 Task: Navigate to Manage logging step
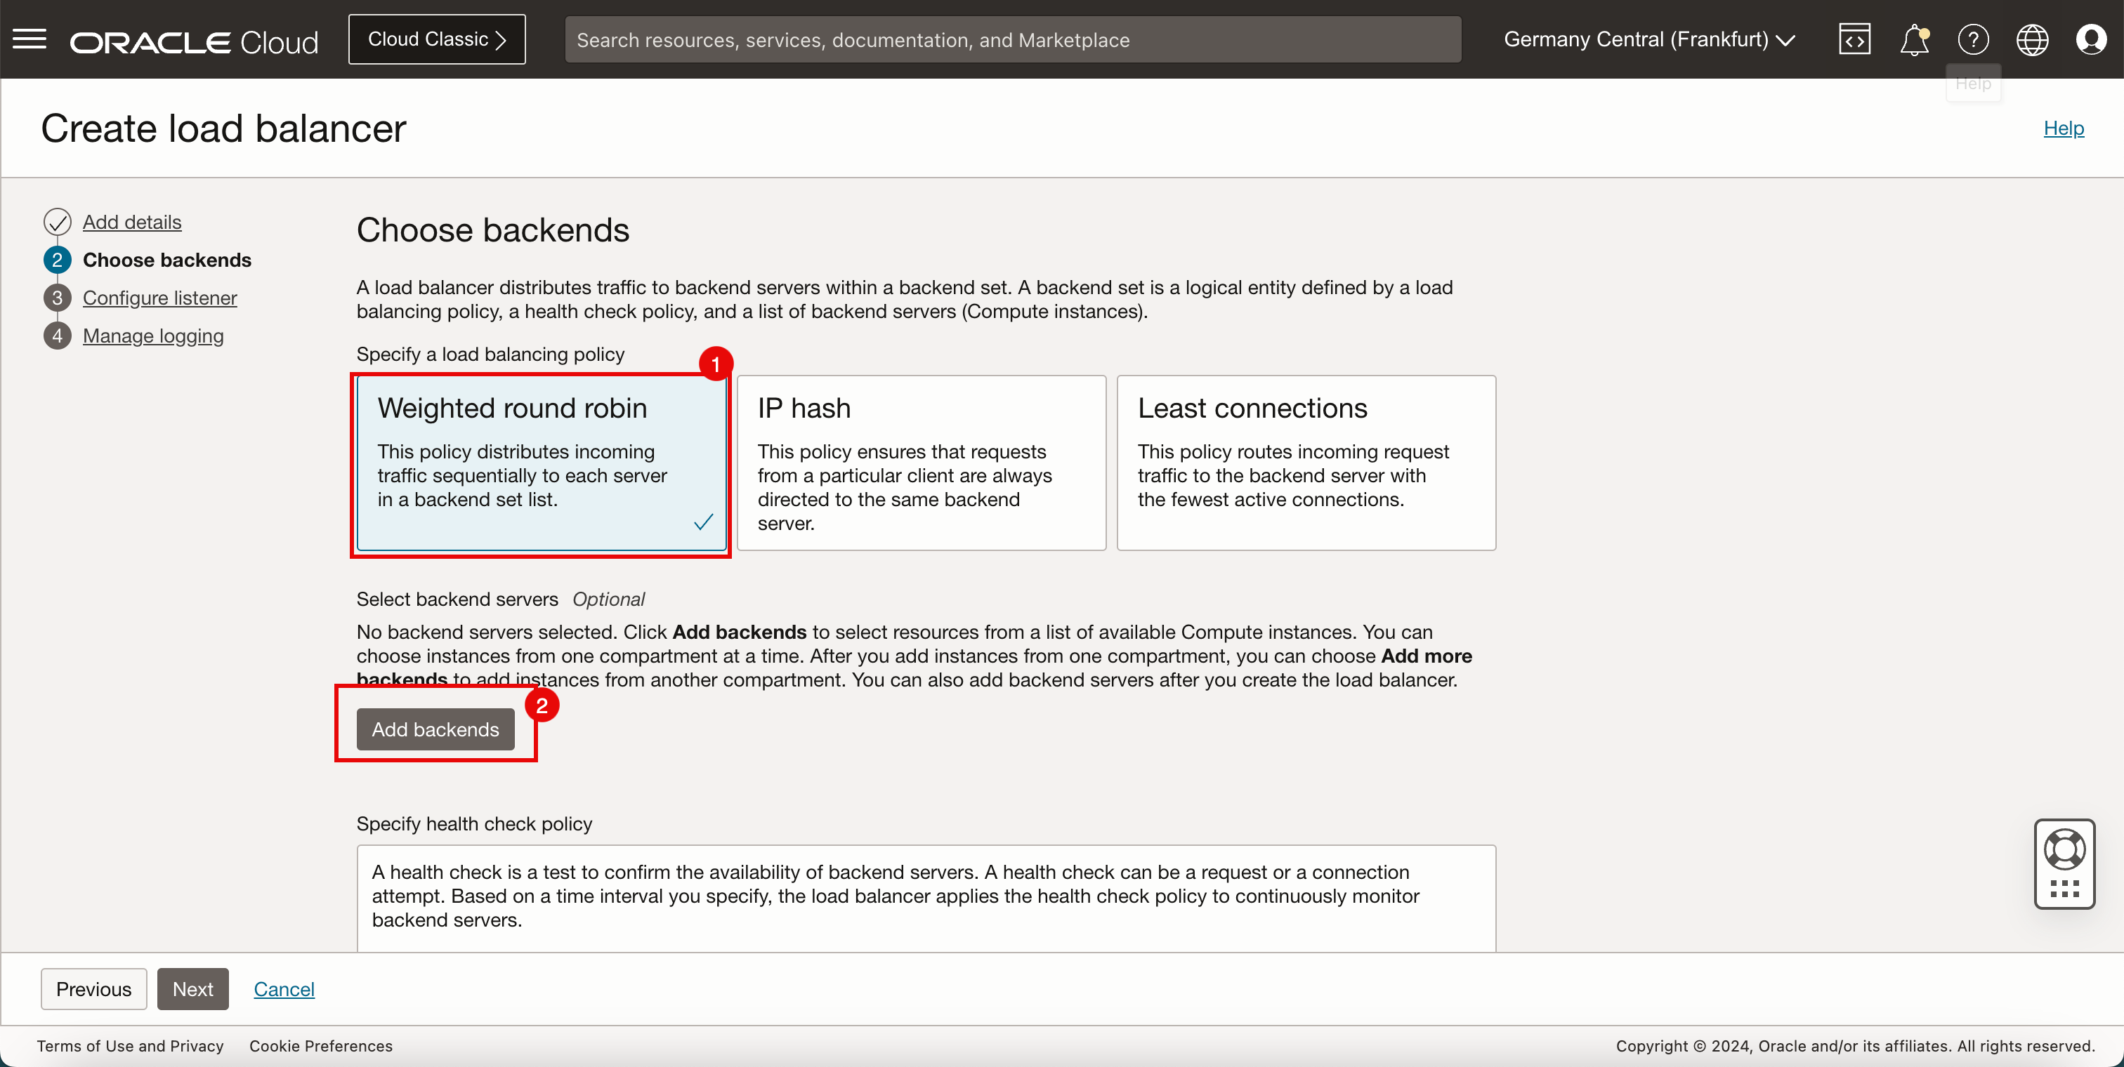(152, 335)
